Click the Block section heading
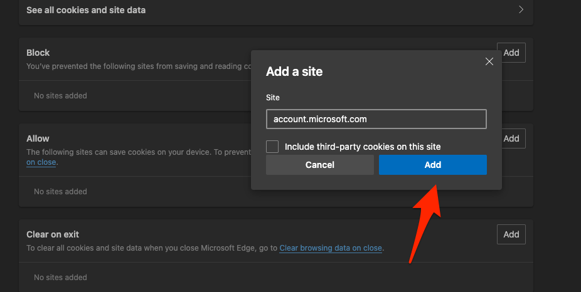This screenshot has height=292, width=581. click(x=38, y=53)
